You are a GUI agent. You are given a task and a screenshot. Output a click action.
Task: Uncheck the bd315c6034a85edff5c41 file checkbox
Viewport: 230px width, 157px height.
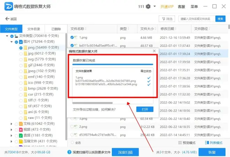pos(72,45)
